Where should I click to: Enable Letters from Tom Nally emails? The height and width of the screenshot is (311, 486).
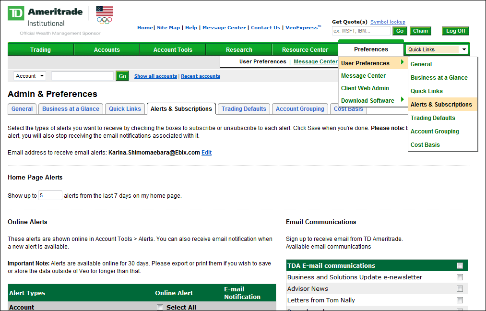460,300
